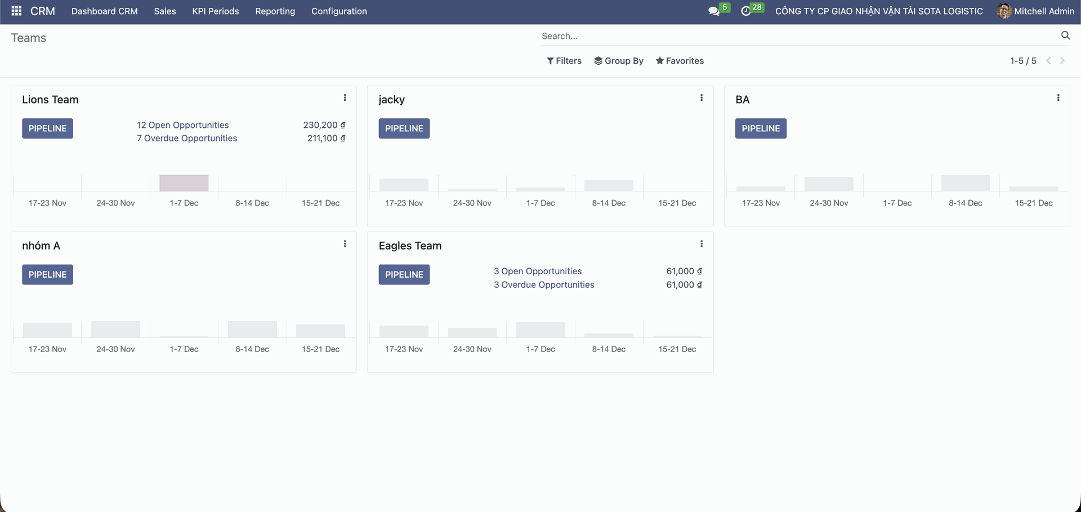Go to next page arrow

pos(1062,61)
